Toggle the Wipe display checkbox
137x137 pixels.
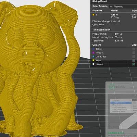coord(134,60)
